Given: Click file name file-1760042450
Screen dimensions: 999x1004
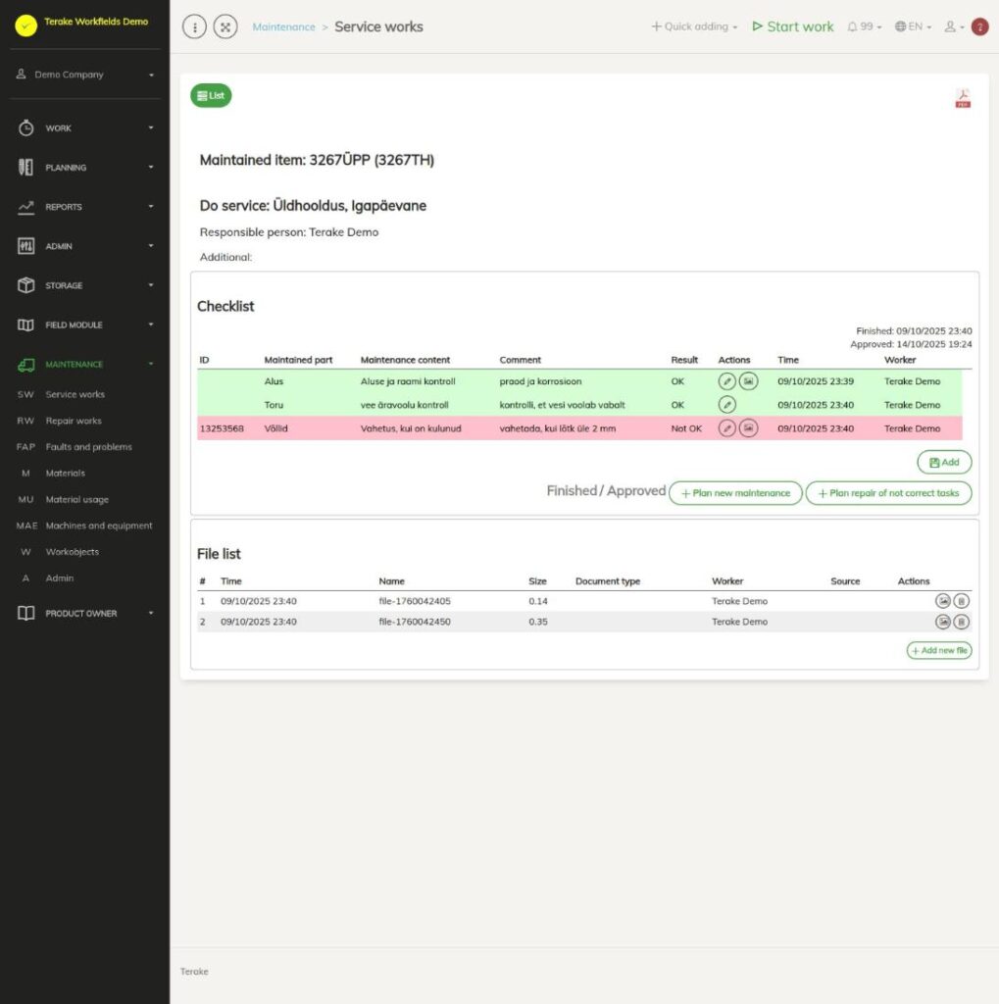Looking at the screenshot, I should click(415, 622).
